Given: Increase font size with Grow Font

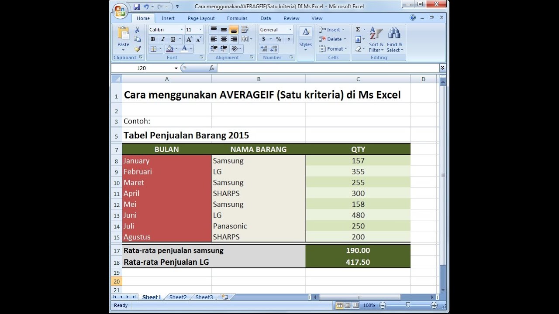Looking at the screenshot, I should point(190,39).
